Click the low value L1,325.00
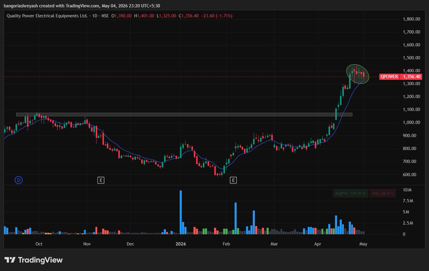Viewport: 429px width, 271px height. [166, 16]
